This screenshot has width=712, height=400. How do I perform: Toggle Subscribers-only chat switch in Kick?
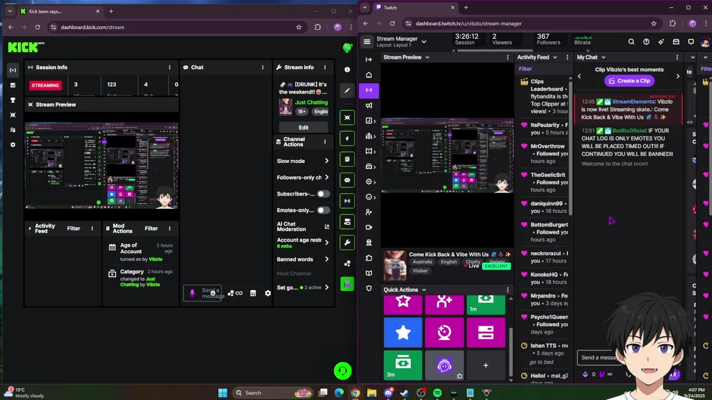(323, 194)
